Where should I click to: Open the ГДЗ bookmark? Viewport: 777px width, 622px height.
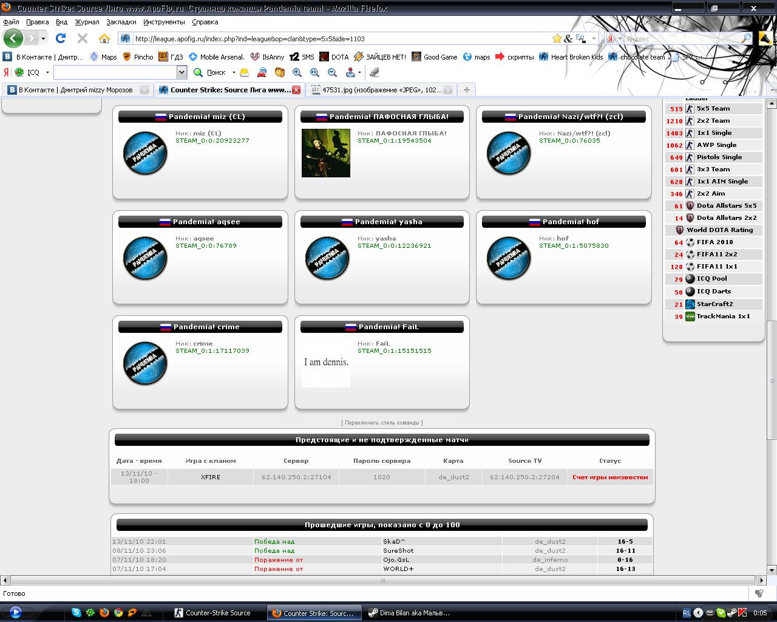coord(171,57)
